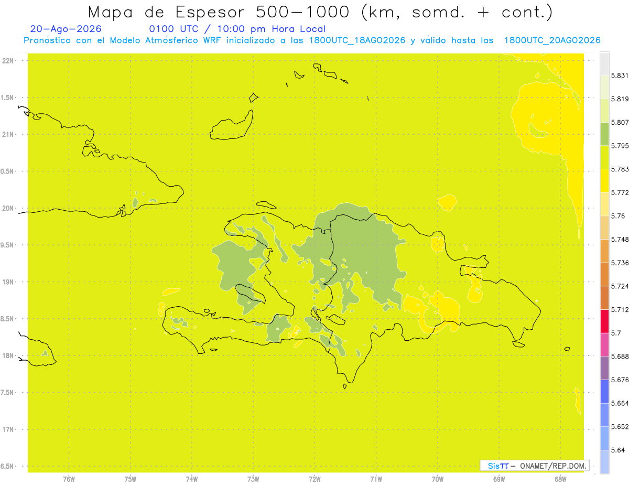Click the 5.795 colorbar value
629x486 pixels.
620,146
